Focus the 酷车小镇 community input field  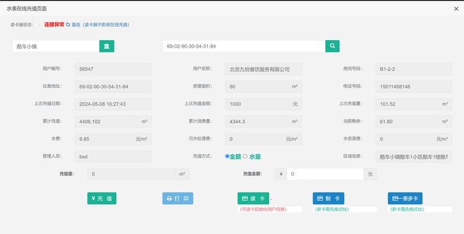(x=56, y=46)
